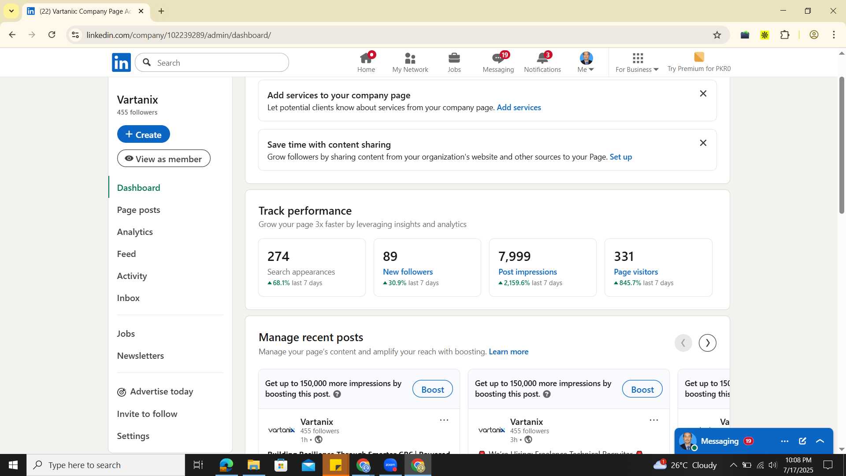Open Notifications bell icon

(542, 62)
